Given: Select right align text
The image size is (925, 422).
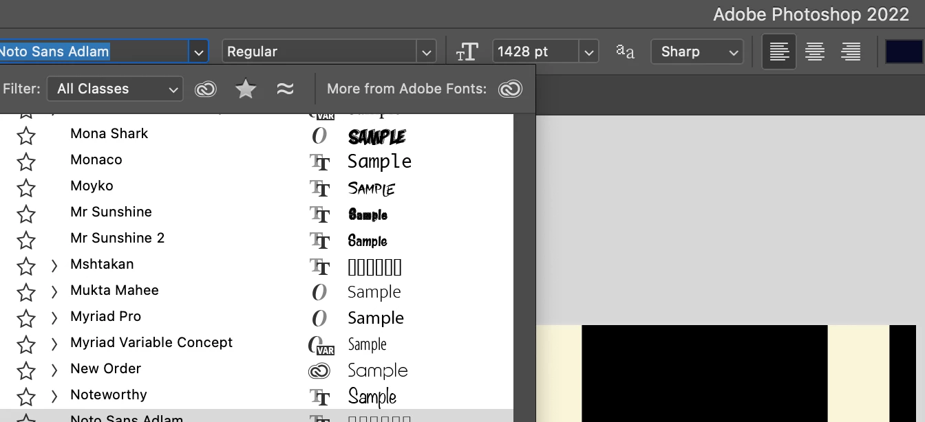Looking at the screenshot, I should [x=851, y=52].
